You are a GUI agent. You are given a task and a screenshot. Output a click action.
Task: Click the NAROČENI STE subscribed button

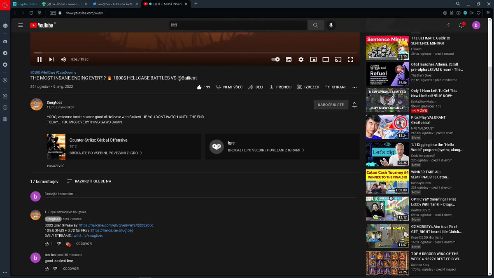coord(331,105)
